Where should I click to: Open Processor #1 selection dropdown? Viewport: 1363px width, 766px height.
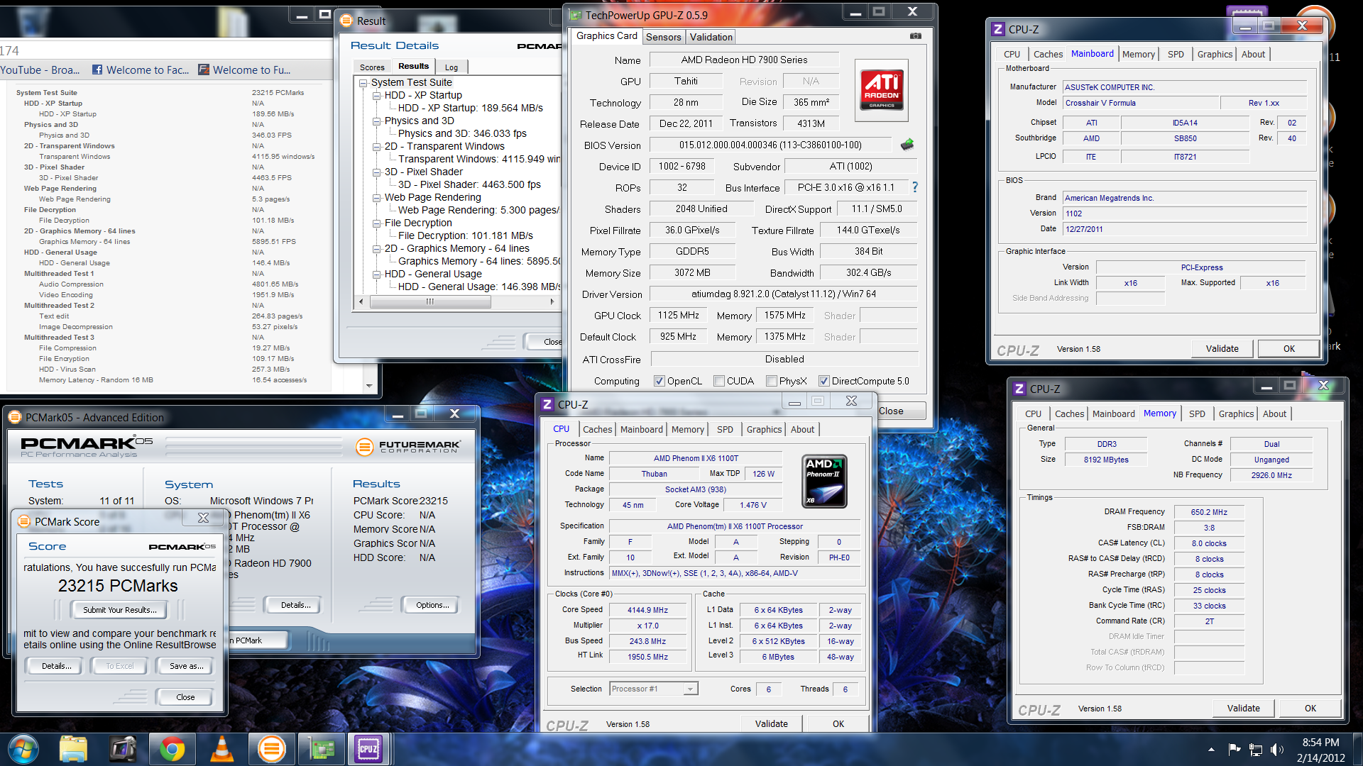pos(690,689)
